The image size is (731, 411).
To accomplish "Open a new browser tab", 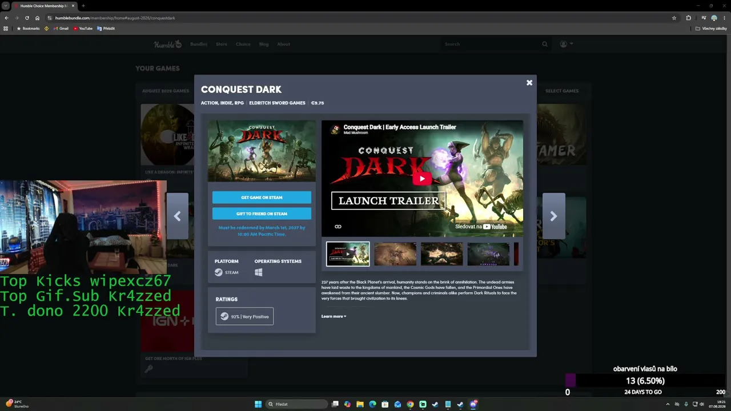I will tap(83, 6).
